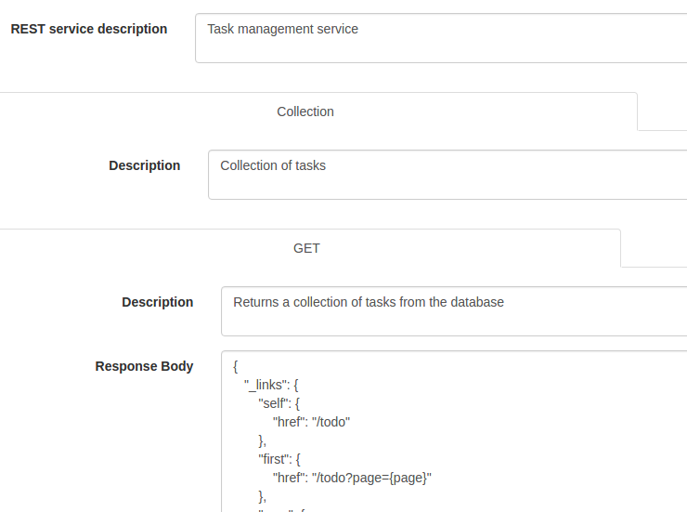Image resolution: width=687 pixels, height=512 pixels.
Task: Click closing brace after the first href
Action: 262,496
